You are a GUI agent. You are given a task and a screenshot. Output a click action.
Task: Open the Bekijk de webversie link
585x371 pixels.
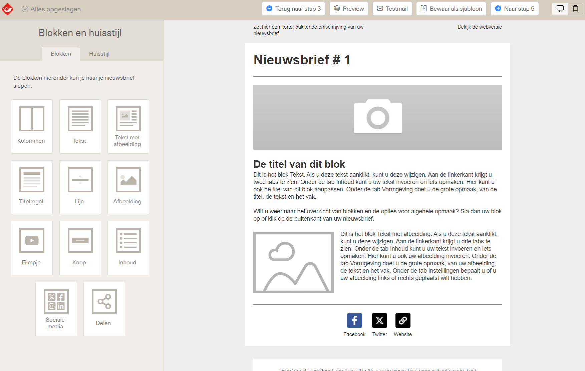pyautogui.click(x=480, y=27)
